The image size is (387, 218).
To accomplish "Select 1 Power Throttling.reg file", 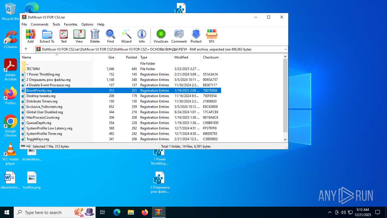I will pos(121,74).
